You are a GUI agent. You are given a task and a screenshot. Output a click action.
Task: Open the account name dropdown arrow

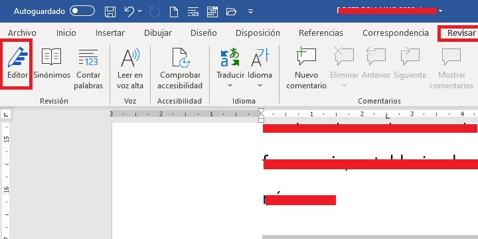tap(441, 11)
